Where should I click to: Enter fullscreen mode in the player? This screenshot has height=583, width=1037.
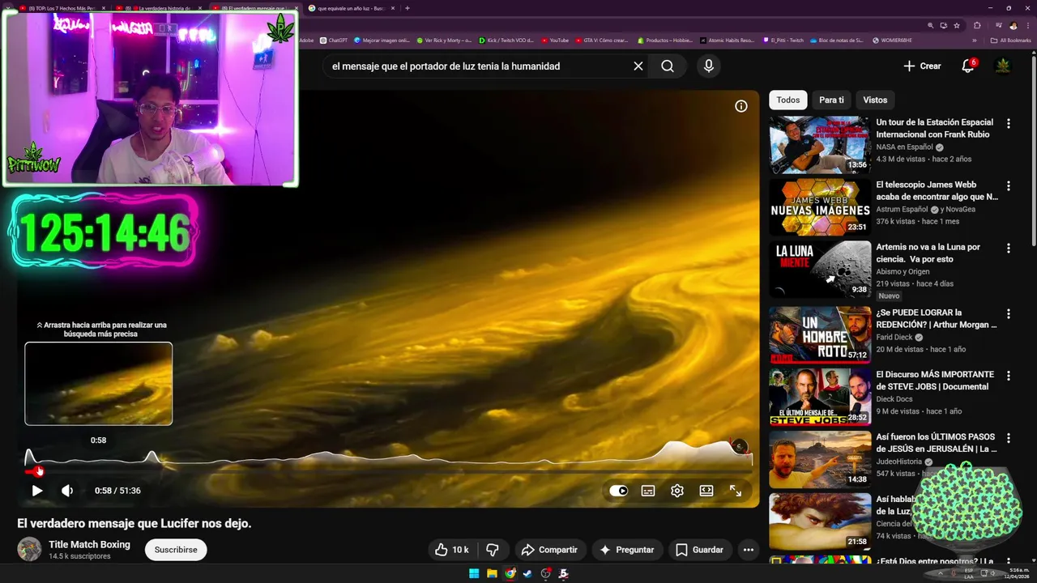point(736,491)
